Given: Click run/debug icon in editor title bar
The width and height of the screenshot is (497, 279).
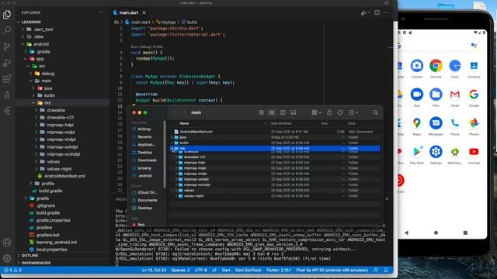Looking at the screenshot, I should coord(363,12).
